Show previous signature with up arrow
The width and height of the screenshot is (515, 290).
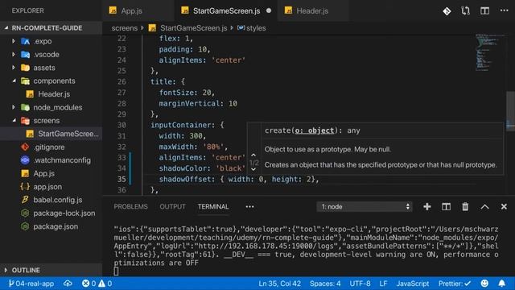253,155
